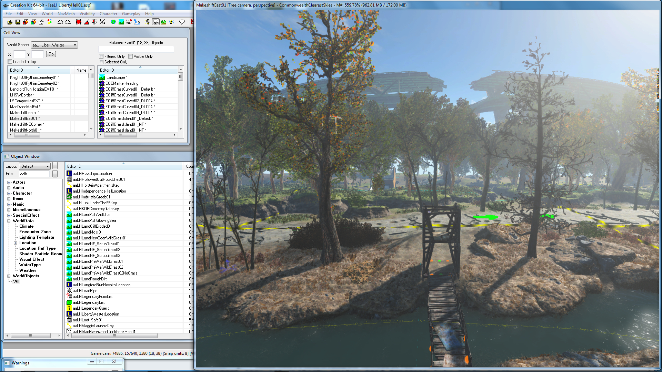Select the Weather tree item
The height and width of the screenshot is (372, 662).
28,270
